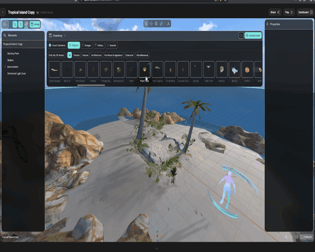Expand the bottom chevron below the viewport
315x252 pixels.
157,248
